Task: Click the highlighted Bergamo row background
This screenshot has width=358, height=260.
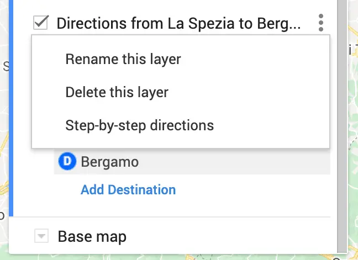Action: point(228,162)
